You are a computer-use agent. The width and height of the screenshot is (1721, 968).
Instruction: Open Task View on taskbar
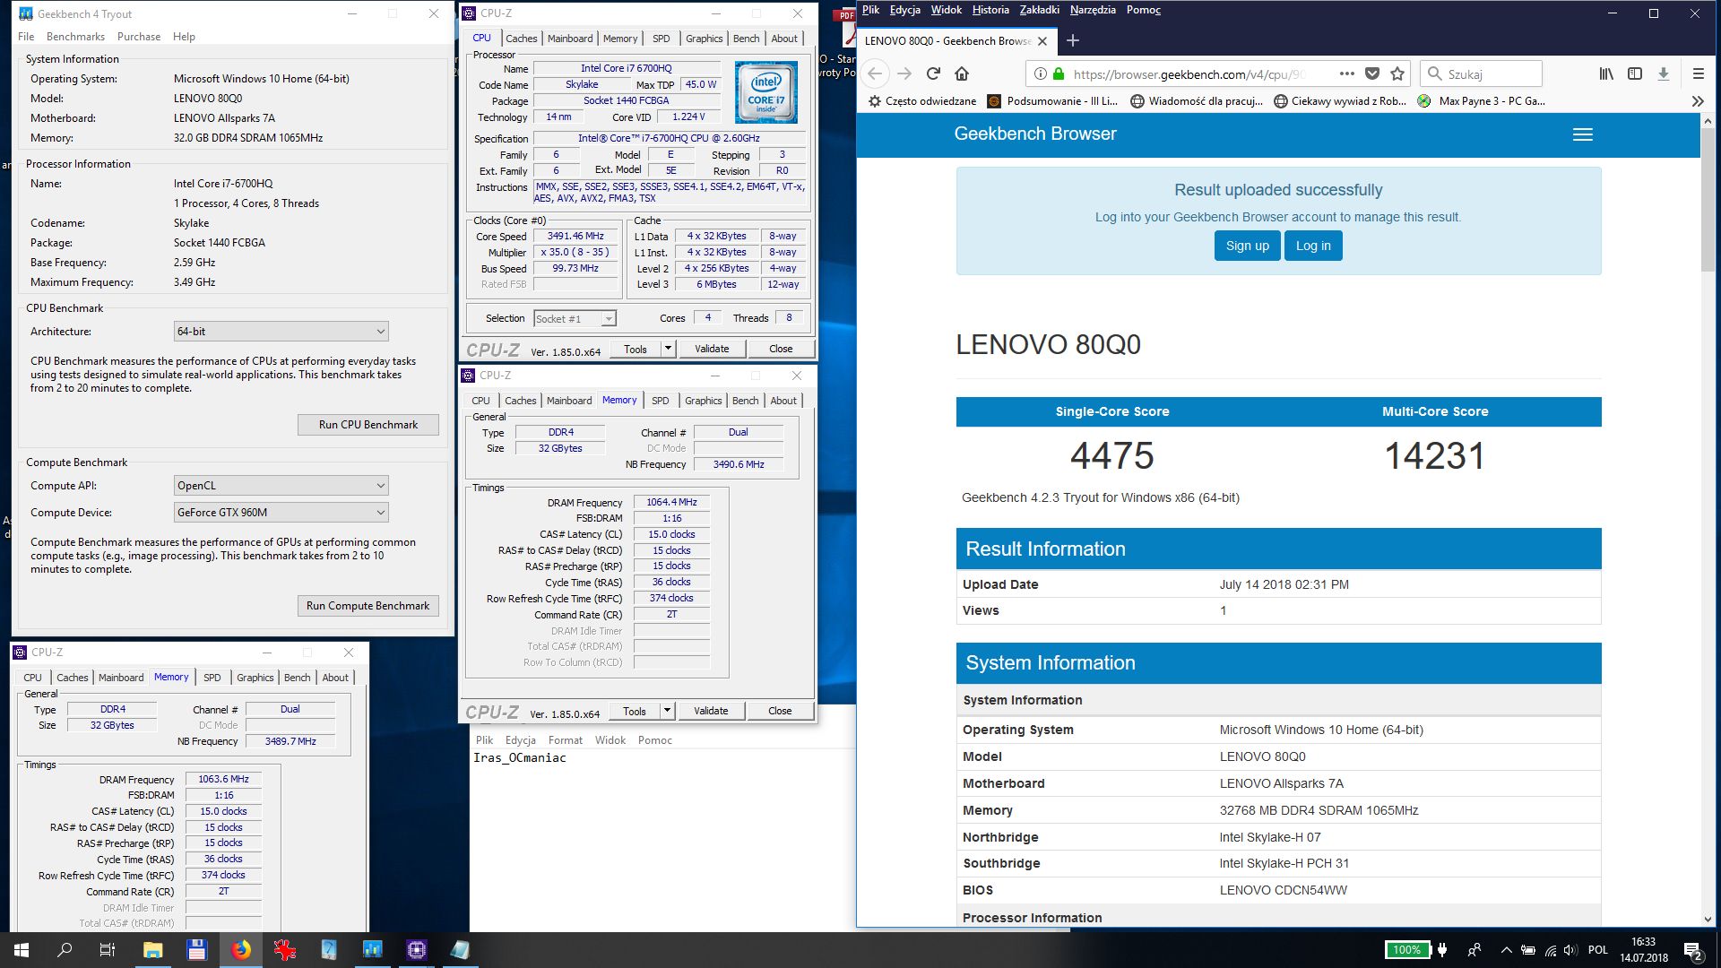click(108, 950)
